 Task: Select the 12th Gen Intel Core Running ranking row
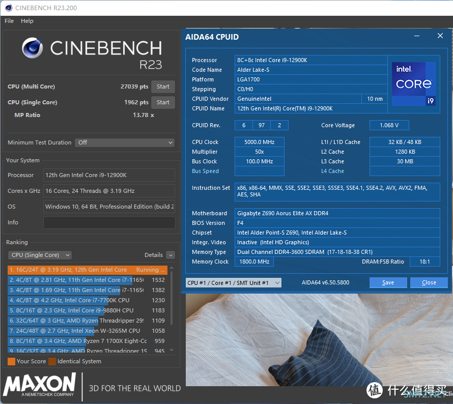(87, 270)
